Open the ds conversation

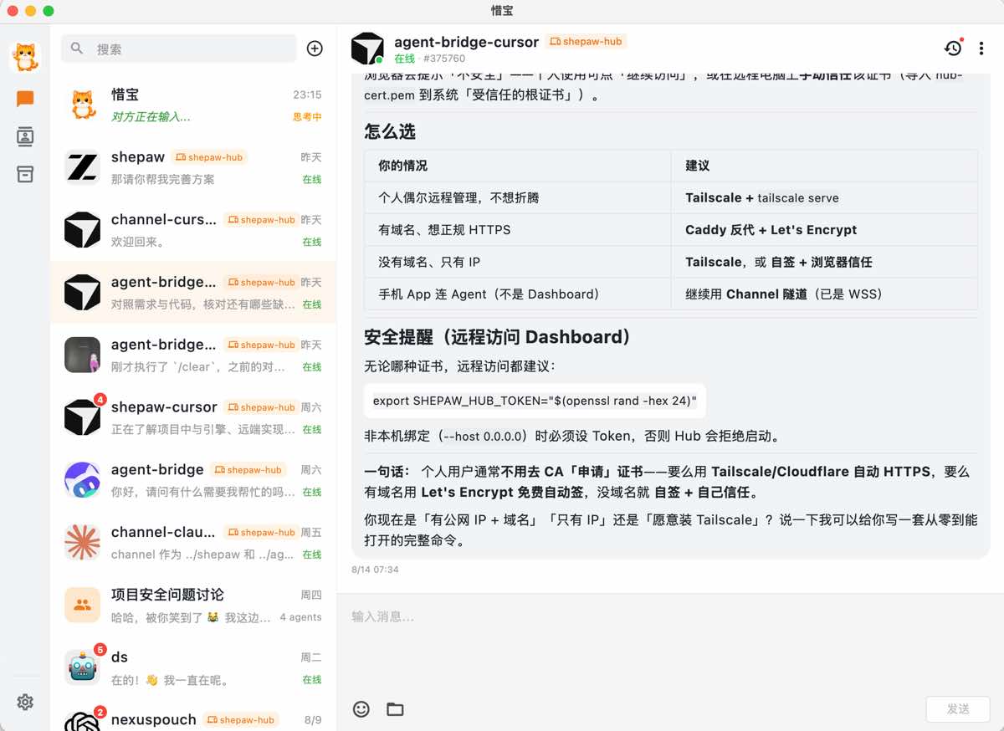pos(193,667)
